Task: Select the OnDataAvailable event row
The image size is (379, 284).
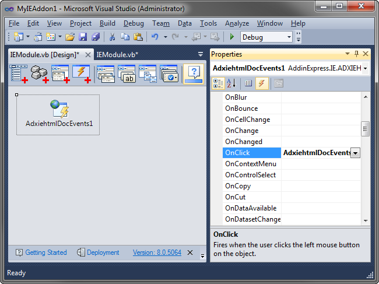Action: coord(292,208)
